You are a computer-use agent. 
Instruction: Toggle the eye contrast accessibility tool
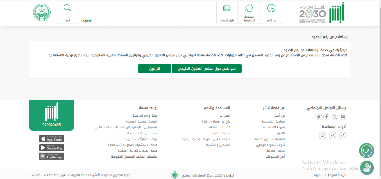tap(323, 136)
